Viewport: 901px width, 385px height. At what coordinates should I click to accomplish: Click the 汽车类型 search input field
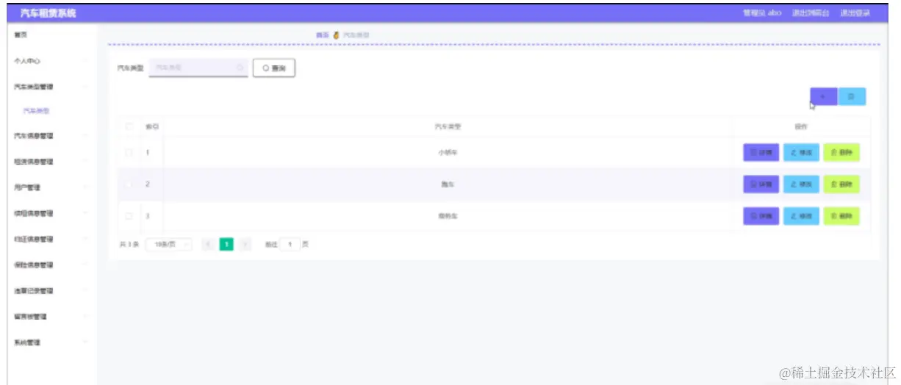[x=198, y=68]
